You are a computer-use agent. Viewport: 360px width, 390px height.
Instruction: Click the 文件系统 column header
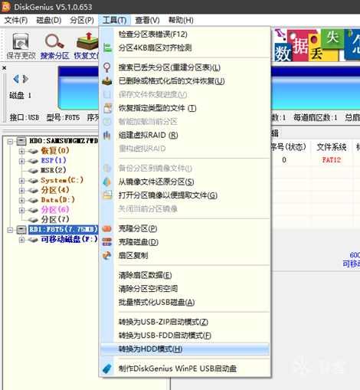[332, 147]
